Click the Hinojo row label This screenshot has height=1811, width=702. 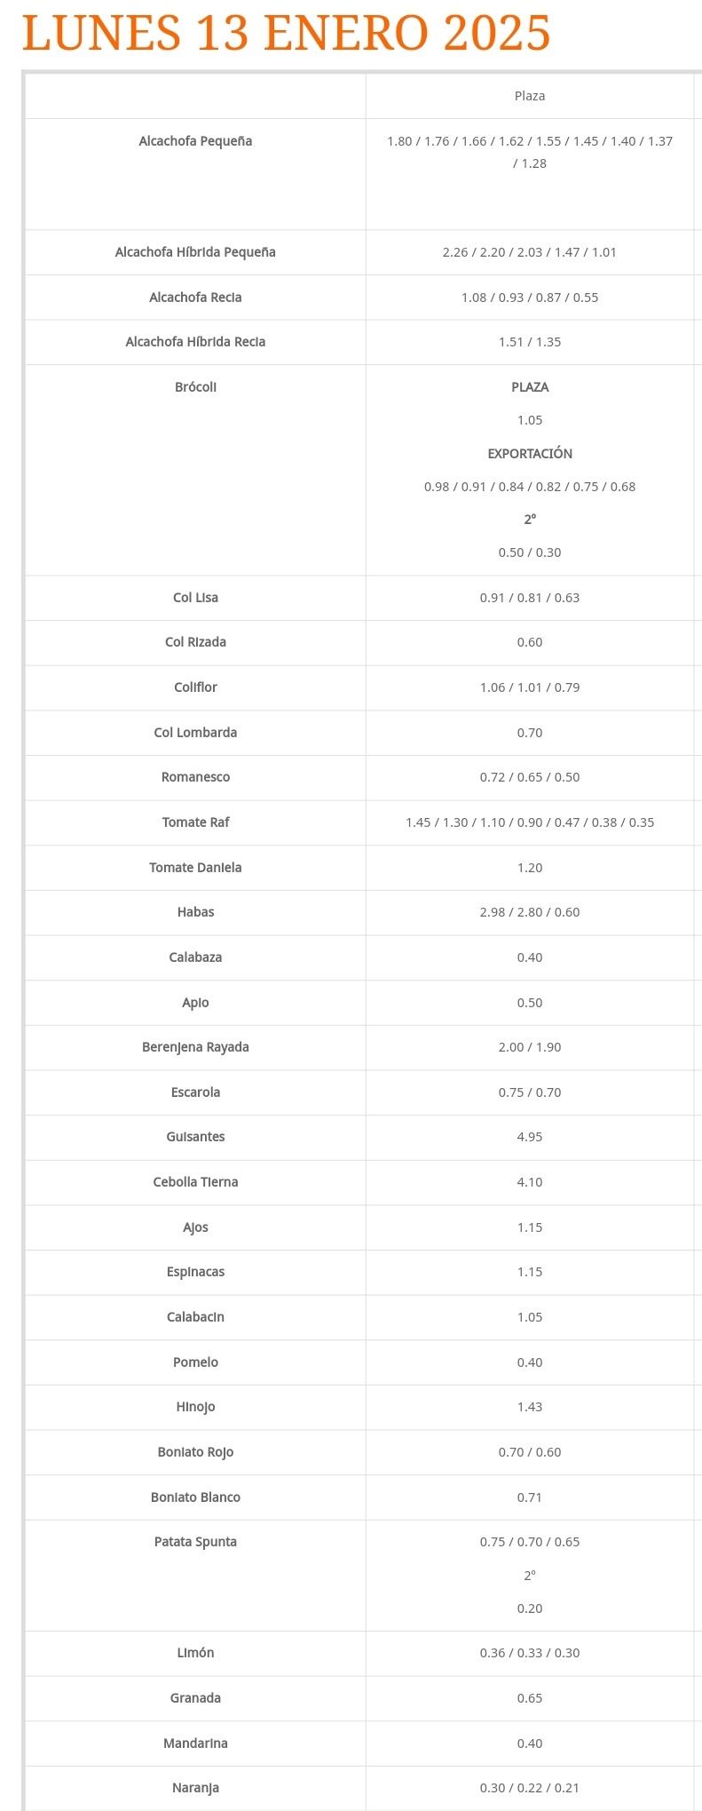click(195, 1407)
